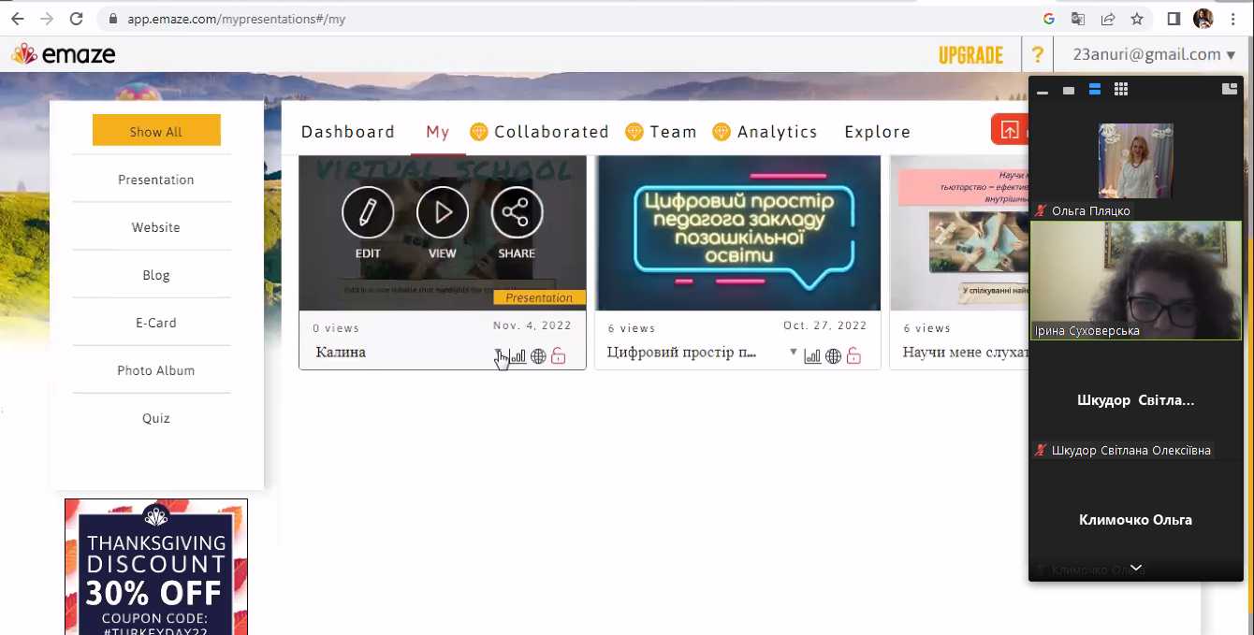1254x635 pixels.
Task: Toggle the lock icon on Цифровий простір card
Action: (x=853, y=356)
